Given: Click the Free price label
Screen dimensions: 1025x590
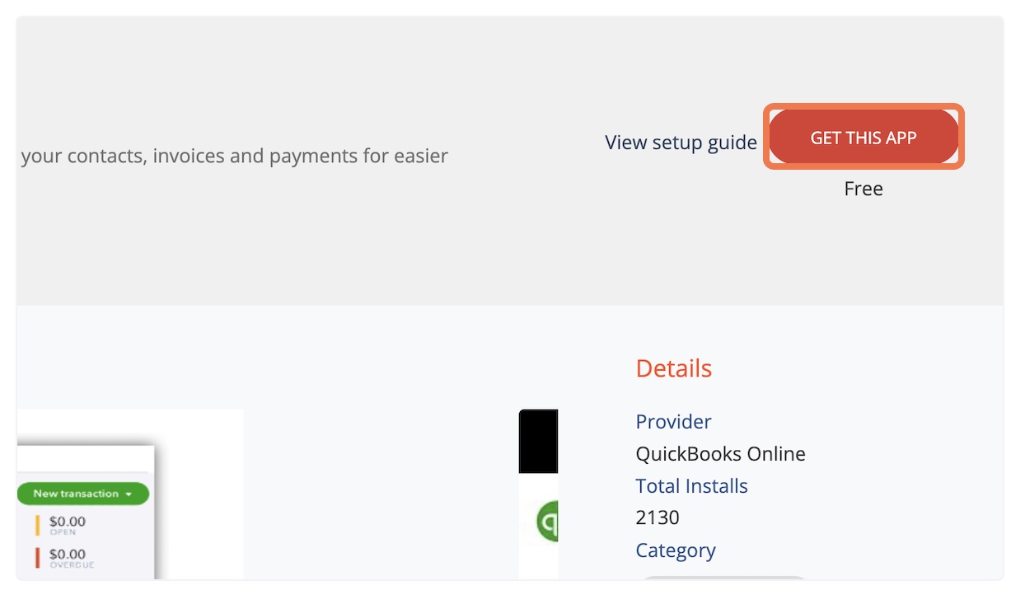Looking at the screenshot, I should pos(864,189).
